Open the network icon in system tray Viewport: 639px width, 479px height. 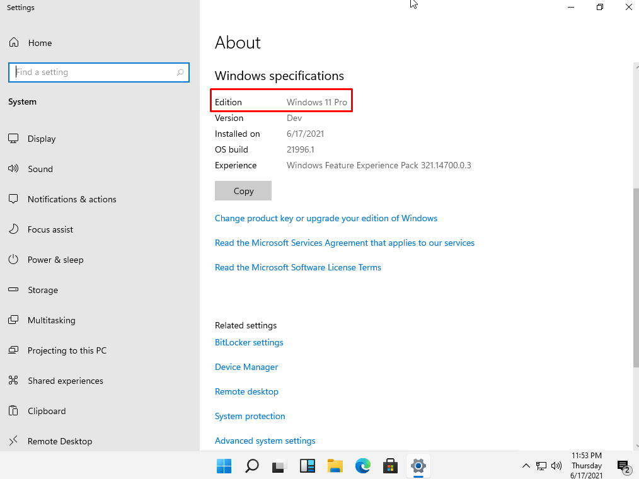click(x=541, y=466)
